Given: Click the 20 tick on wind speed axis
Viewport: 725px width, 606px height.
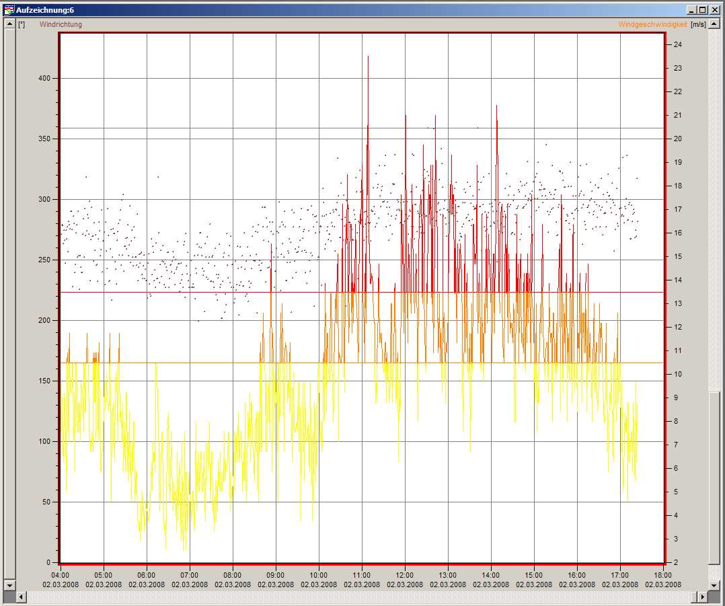Looking at the screenshot, I should [678, 139].
